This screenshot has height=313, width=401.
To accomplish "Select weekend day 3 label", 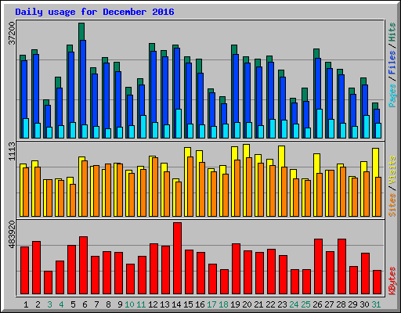I will pos(49,304).
